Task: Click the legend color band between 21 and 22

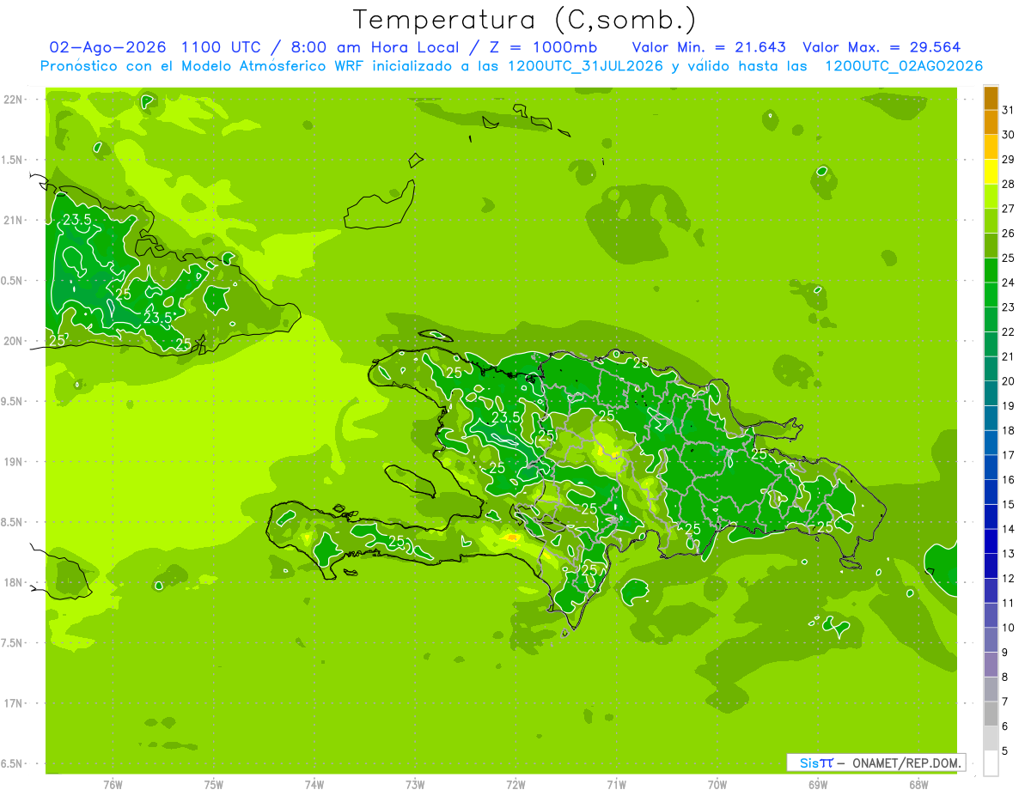Action: [991, 344]
